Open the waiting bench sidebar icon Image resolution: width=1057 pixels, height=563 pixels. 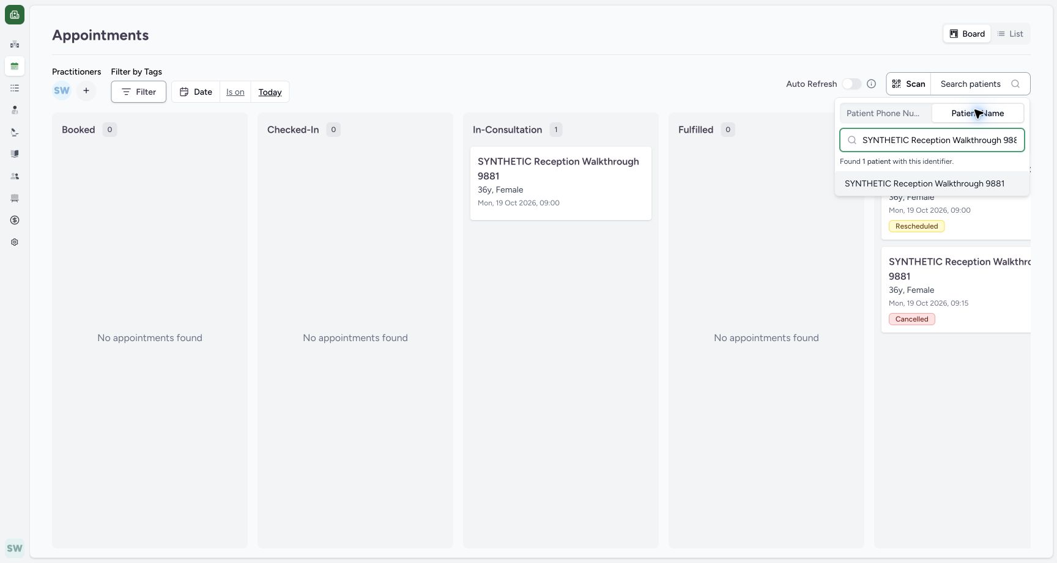(15, 198)
